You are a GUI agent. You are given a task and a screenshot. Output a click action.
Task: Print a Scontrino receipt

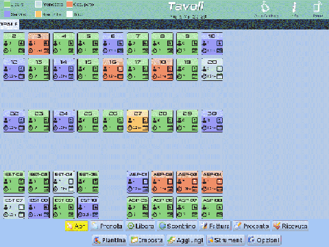pyautogui.click(x=178, y=226)
